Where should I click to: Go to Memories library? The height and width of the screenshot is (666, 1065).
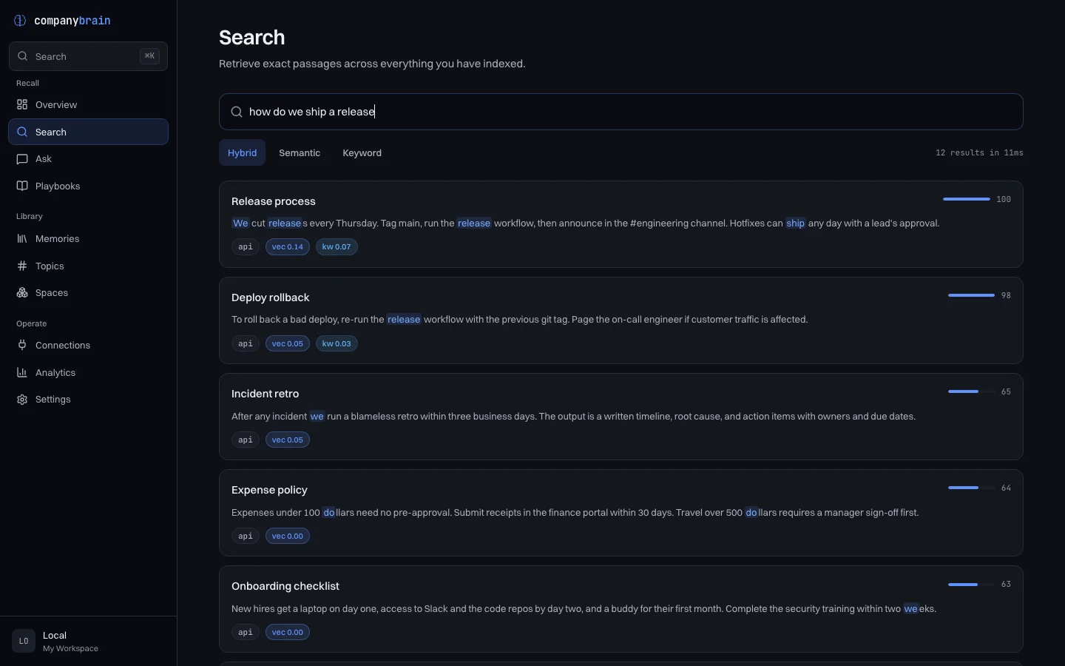pos(88,238)
